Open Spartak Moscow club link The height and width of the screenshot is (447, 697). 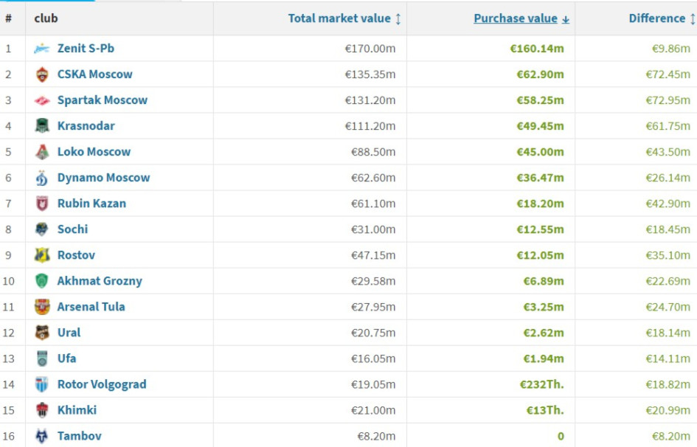[x=103, y=100]
